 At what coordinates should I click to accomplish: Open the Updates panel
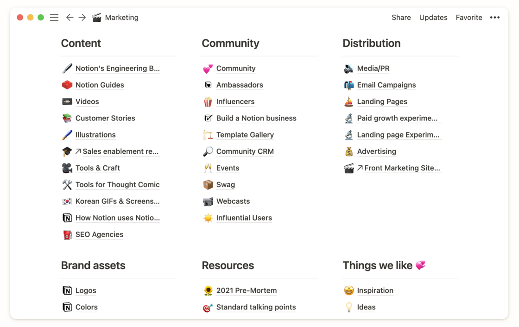433,18
